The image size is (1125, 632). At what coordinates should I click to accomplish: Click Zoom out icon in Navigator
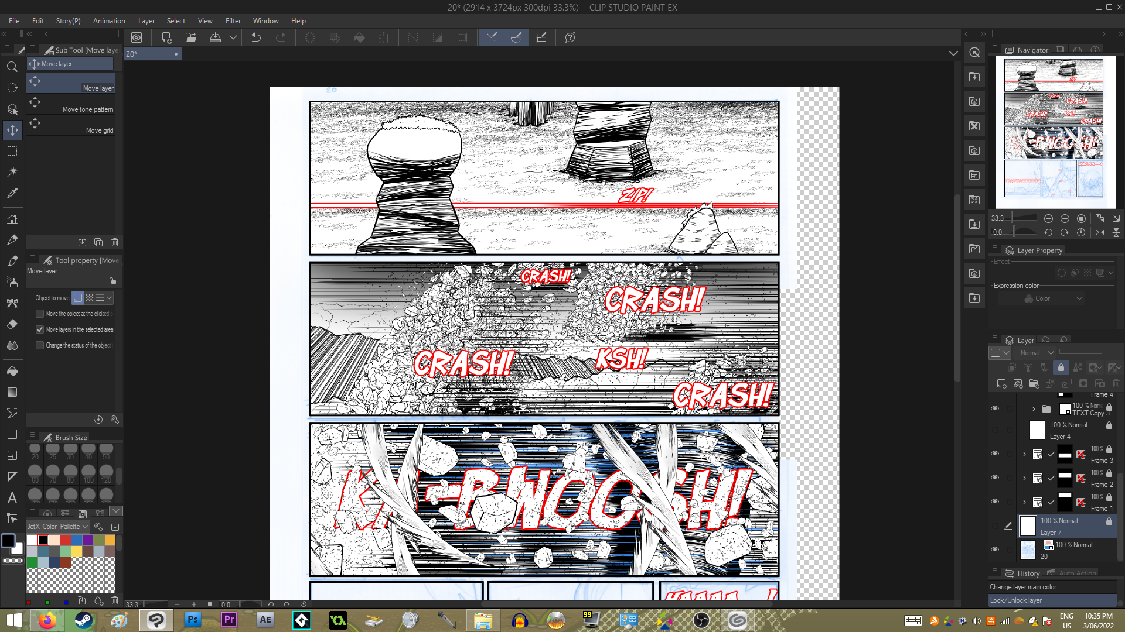pyautogui.click(x=1049, y=218)
